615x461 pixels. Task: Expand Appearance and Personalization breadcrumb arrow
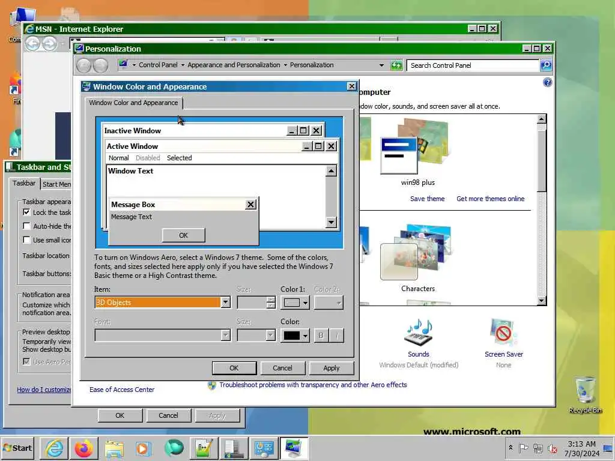285,65
